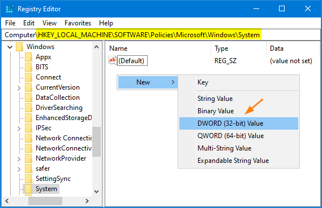Click the IPSec folder icon
Screen dimensions: 322x208
pos(28,128)
